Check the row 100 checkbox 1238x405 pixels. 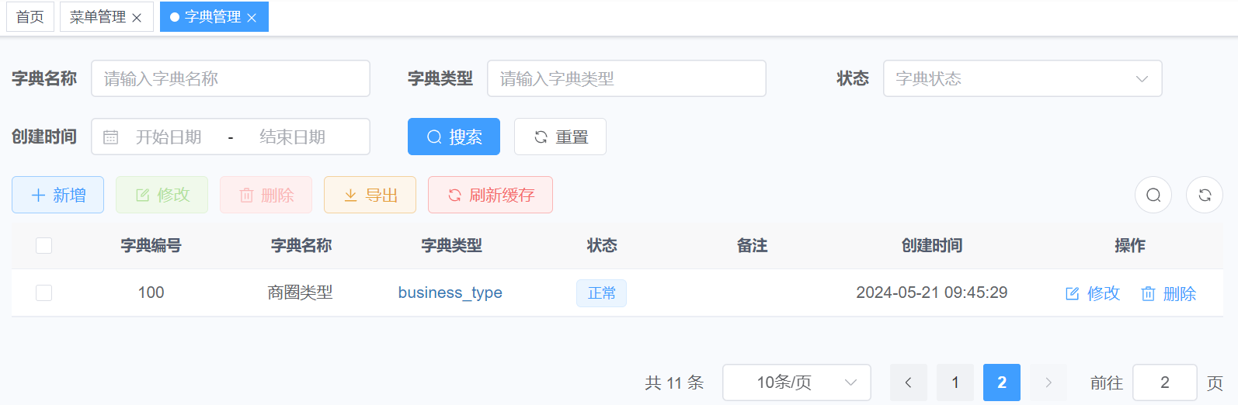44,292
